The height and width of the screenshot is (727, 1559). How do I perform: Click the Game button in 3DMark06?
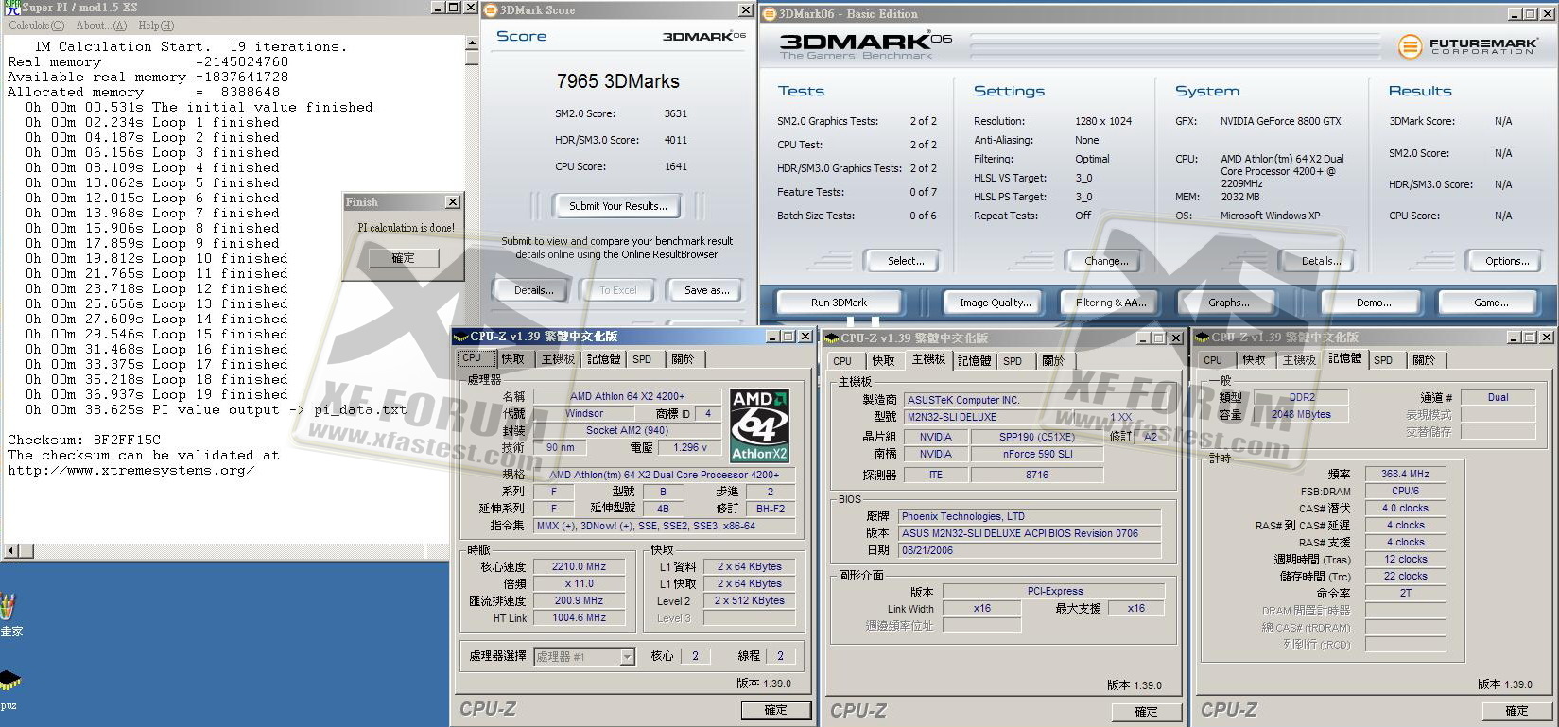[x=1491, y=303]
